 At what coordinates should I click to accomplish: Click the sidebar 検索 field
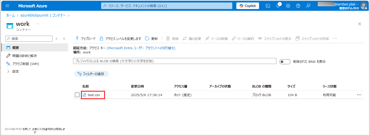29,39
